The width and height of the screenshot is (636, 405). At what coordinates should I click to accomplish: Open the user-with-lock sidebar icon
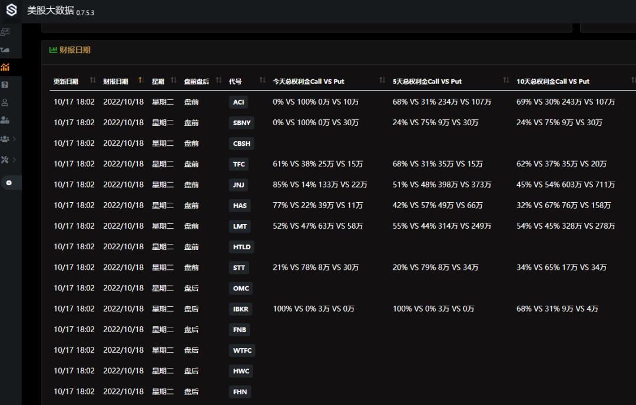point(5,120)
